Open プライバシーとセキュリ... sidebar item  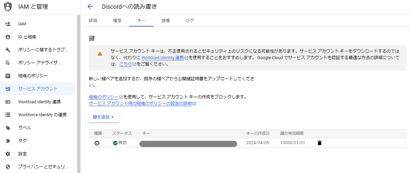38,167
